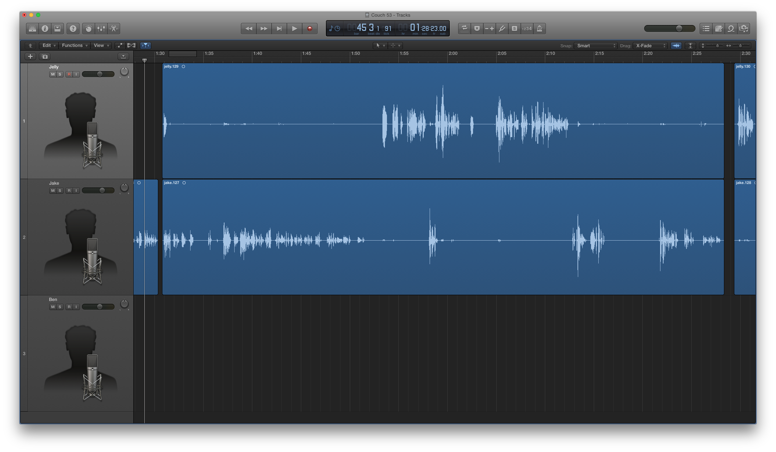The height and width of the screenshot is (452, 776).
Task: Open the Edit menu
Action: 49,45
